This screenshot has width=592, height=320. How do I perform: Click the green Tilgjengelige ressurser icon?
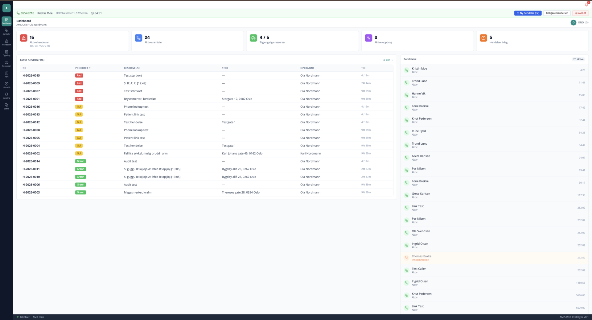click(x=253, y=38)
